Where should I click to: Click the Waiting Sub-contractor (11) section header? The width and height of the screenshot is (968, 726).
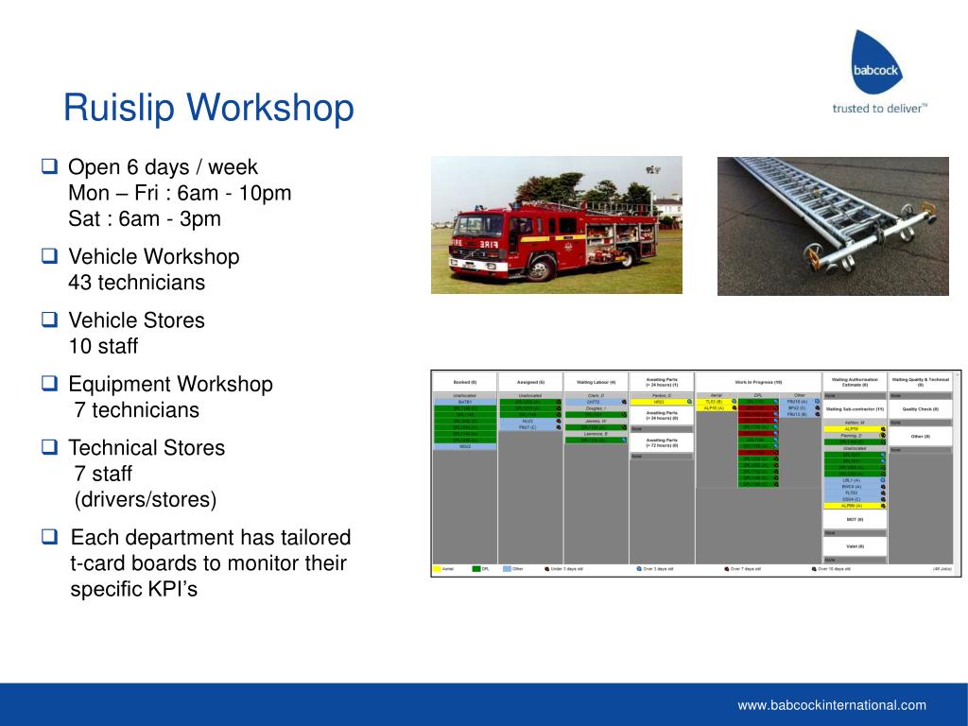point(855,409)
